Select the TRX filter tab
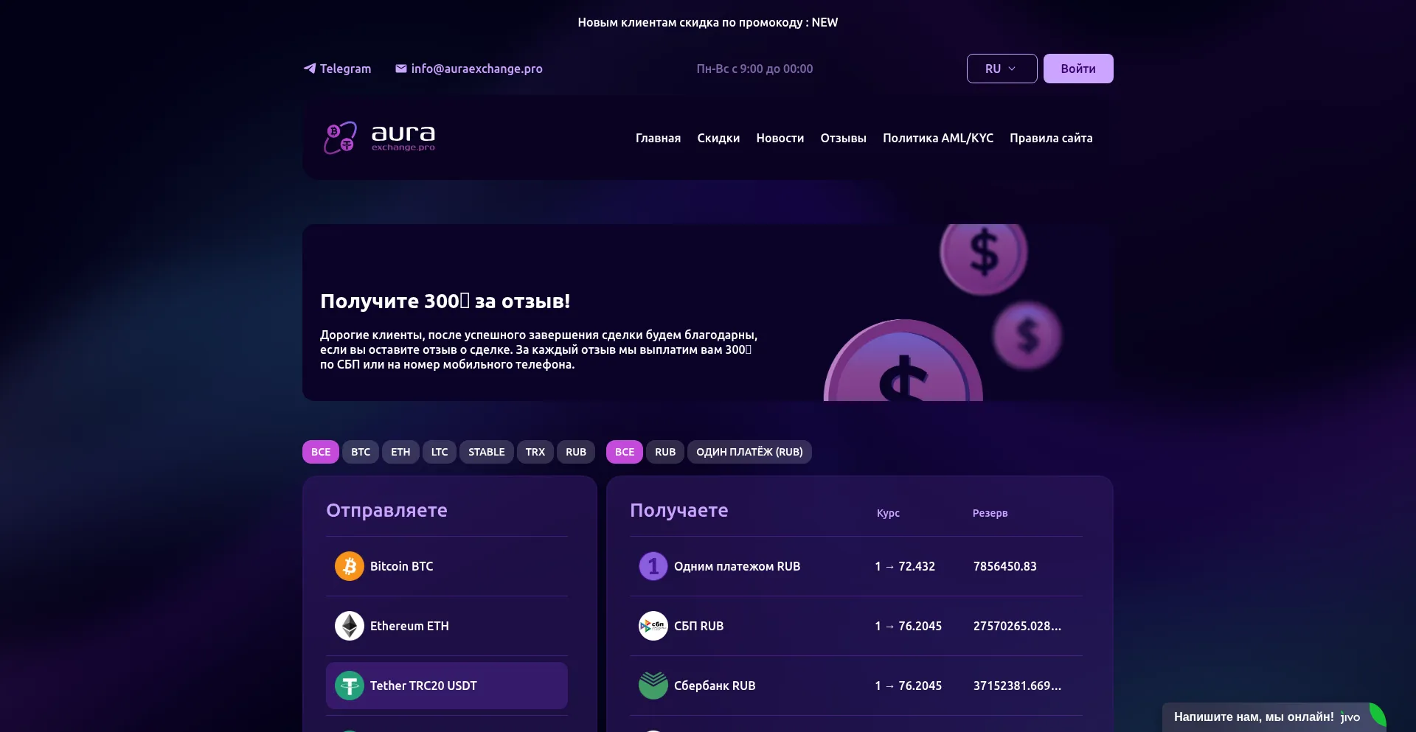 [x=535, y=452]
